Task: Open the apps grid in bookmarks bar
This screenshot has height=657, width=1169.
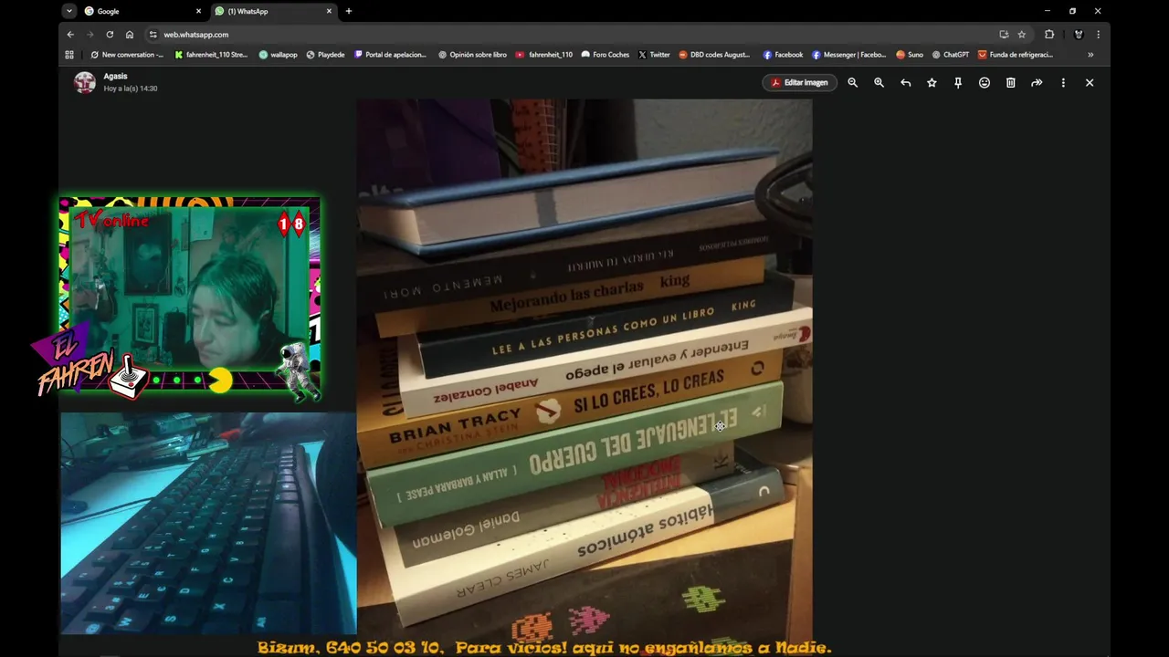Action: (x=69, y=55)
